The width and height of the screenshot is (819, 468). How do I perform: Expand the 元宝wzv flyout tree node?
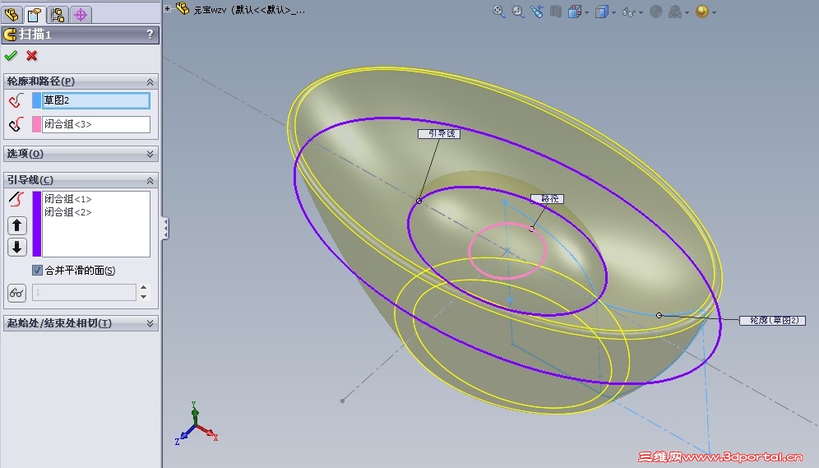pos(167,8)
